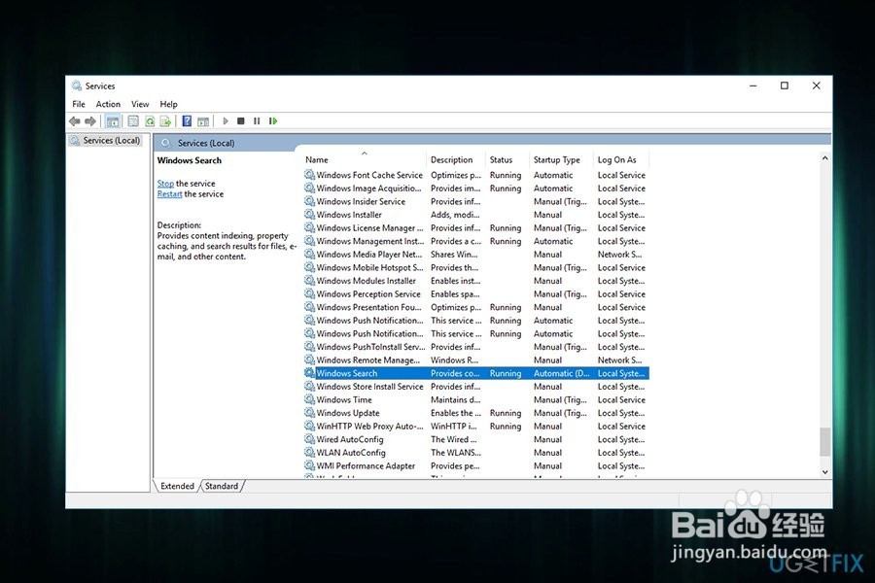Click the Refresh toolbar icon
Screen dimensions: 875x583
tap(150, 121)
